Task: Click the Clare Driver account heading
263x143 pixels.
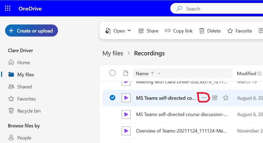Action: pos(20,51)
